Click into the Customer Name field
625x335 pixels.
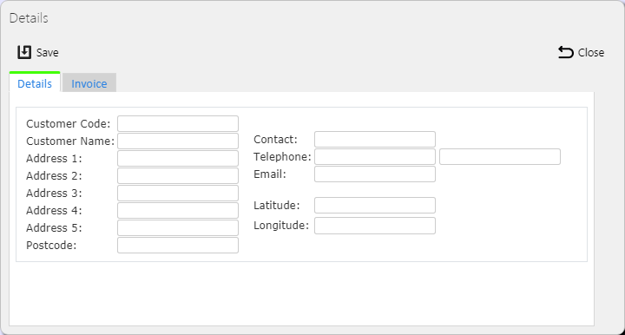point(178,141)
